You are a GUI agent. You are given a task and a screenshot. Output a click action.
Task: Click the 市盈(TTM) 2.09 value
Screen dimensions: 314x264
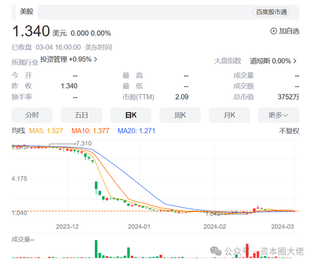(182, 97)
